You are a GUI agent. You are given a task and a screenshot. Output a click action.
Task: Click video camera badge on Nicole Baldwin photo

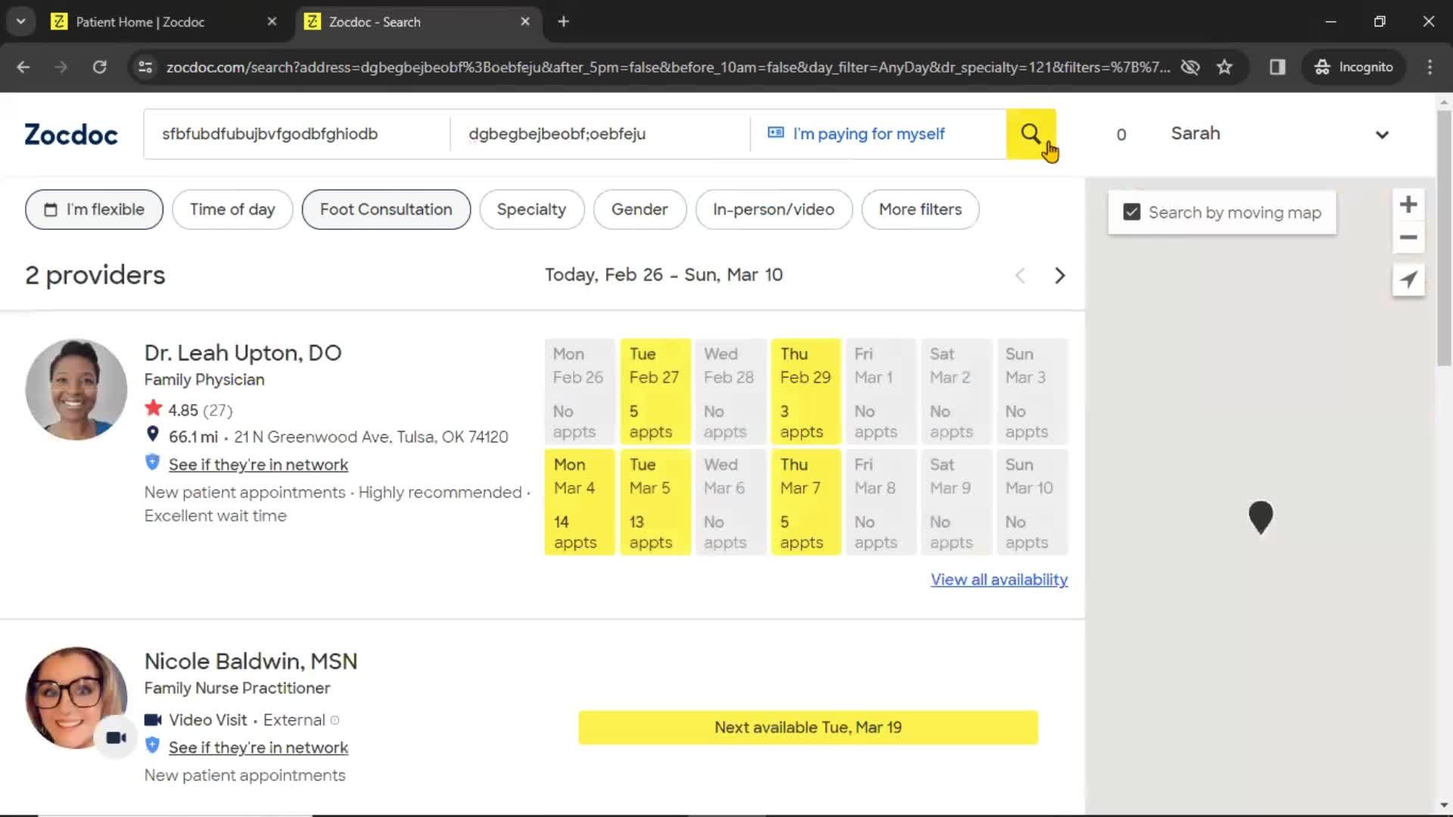coord(116,738)
